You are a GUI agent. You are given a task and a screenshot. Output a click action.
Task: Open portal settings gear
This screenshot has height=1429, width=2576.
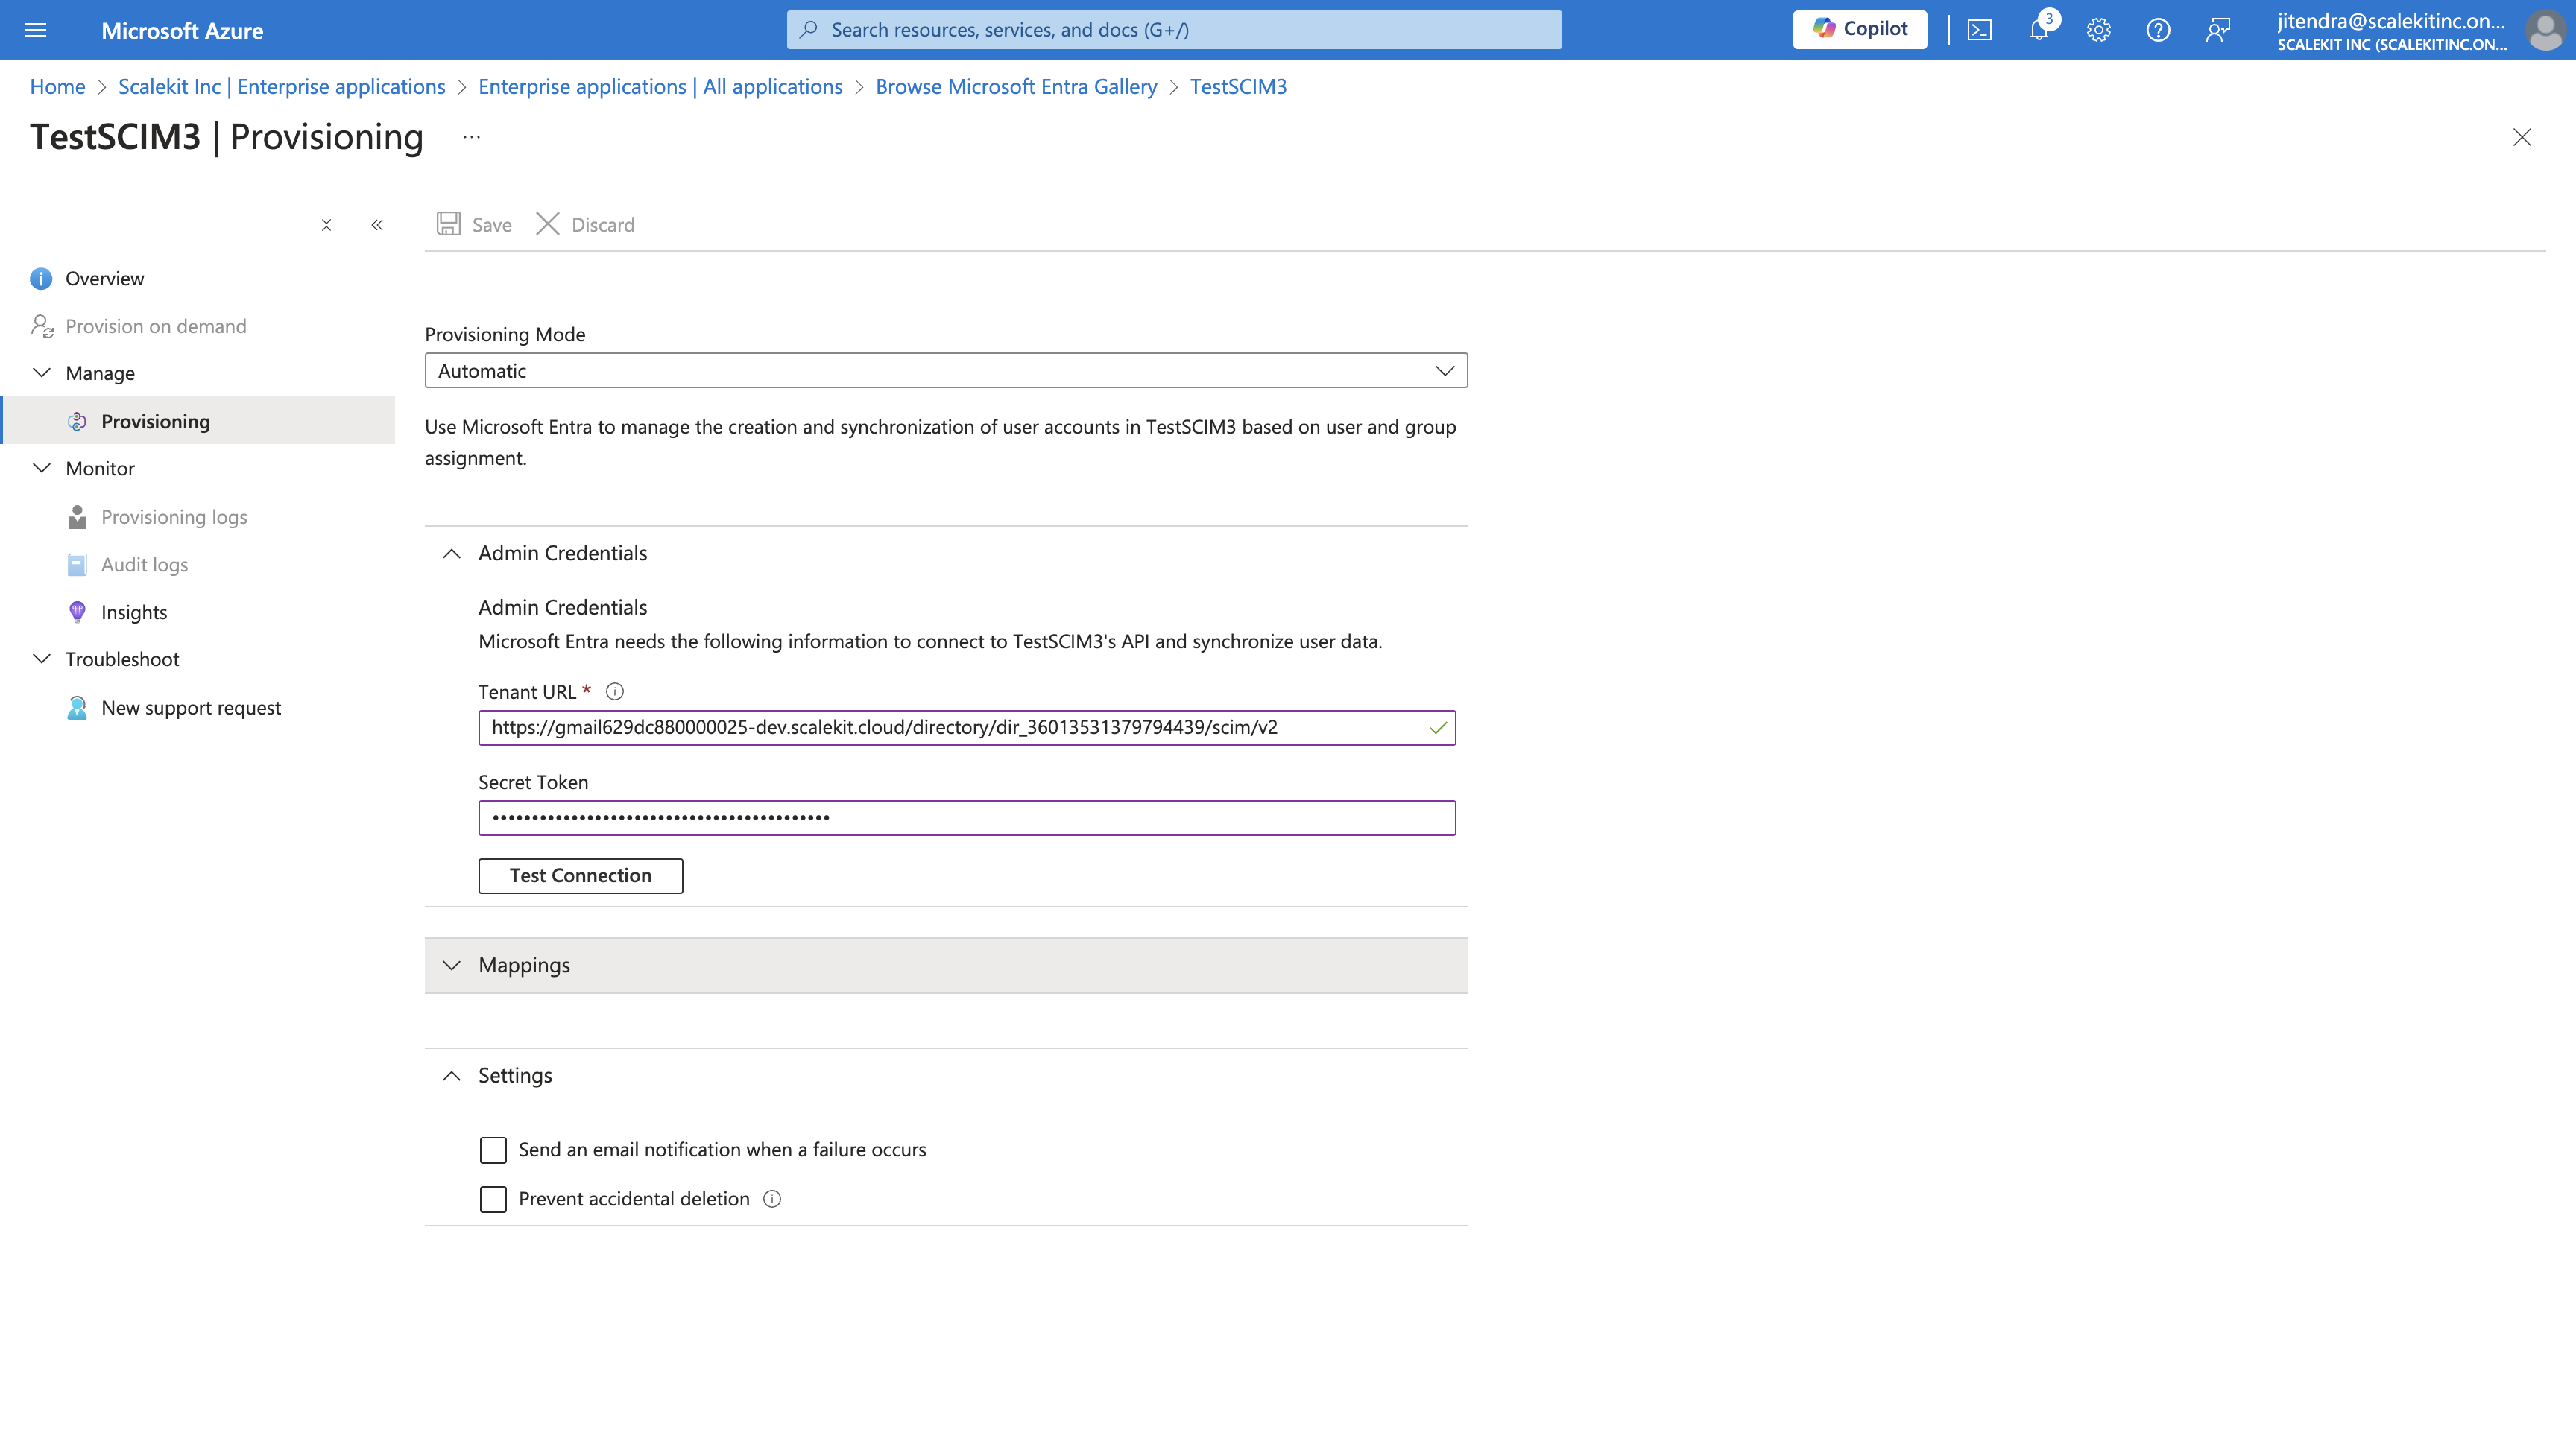pyautogui.click(x=2098, y=30)
